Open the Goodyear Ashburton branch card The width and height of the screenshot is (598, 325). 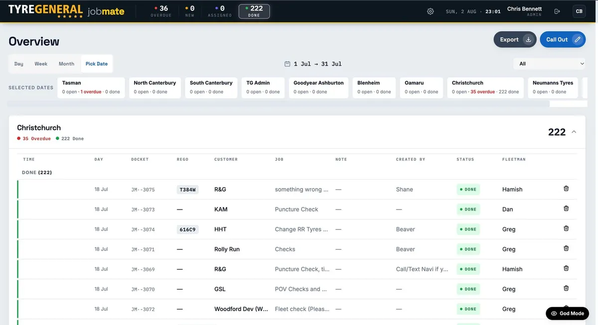(319, 87)
